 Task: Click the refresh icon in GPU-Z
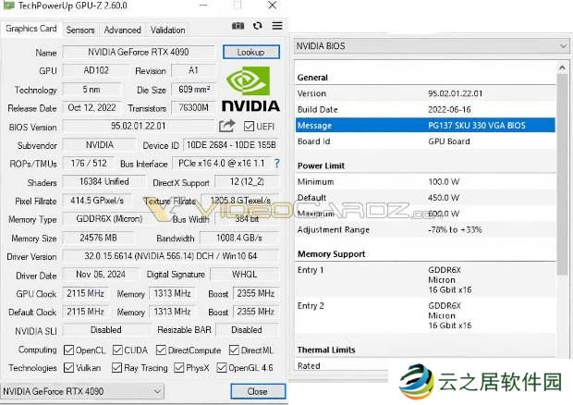(257, 26)
